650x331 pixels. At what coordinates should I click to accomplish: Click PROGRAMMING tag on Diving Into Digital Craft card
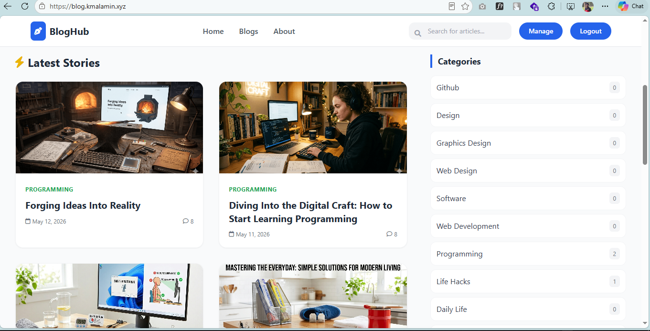pos(253,189)
